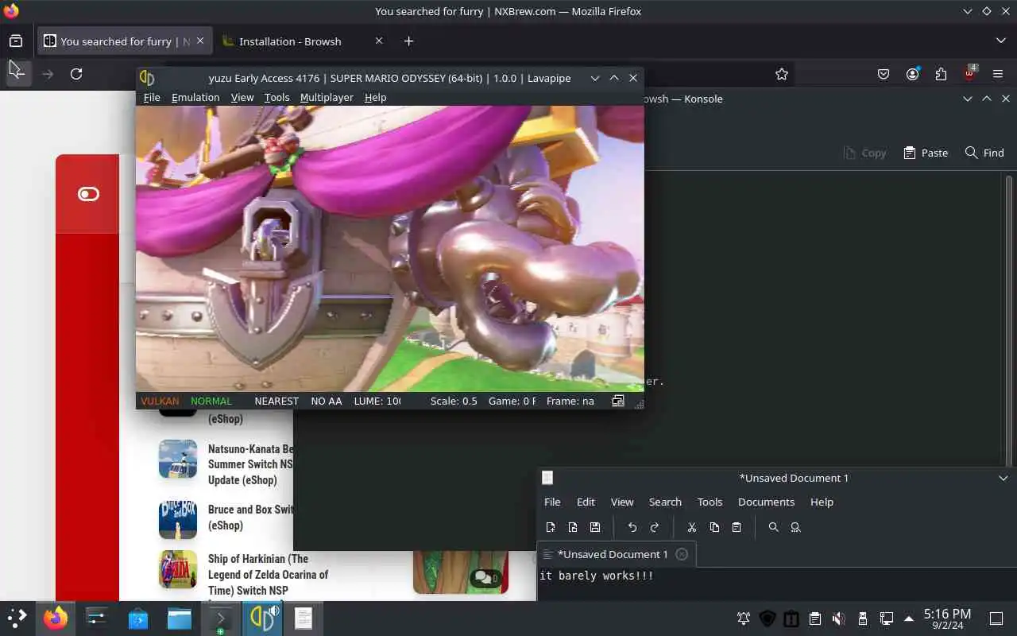
Task: Open the text editor title bar dropdown chevron
Action: click(1004, 478)
